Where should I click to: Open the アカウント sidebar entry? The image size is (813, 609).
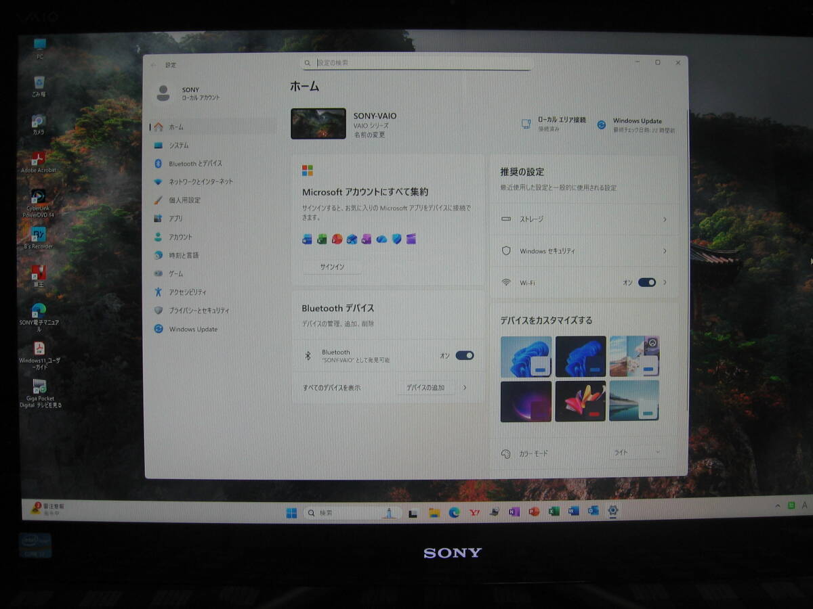213,237
